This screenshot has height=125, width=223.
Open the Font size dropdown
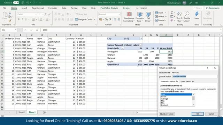43,14
